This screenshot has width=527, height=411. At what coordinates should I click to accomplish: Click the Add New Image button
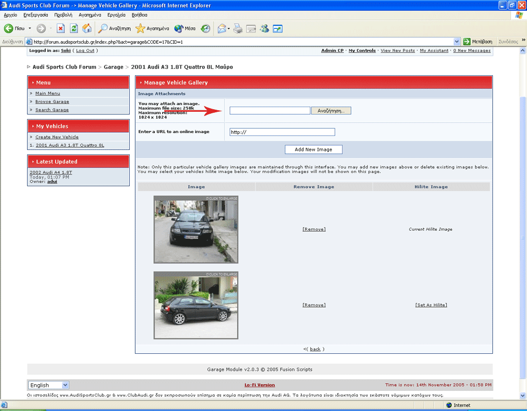point(313,149)
